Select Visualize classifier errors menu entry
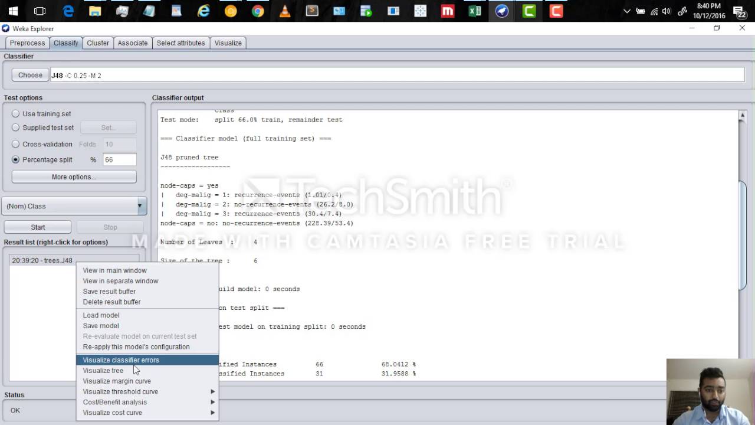Viewport: 755px width, 425px height. [147, 360]
